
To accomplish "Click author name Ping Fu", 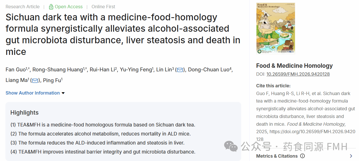I will click(x=52, y=81).
